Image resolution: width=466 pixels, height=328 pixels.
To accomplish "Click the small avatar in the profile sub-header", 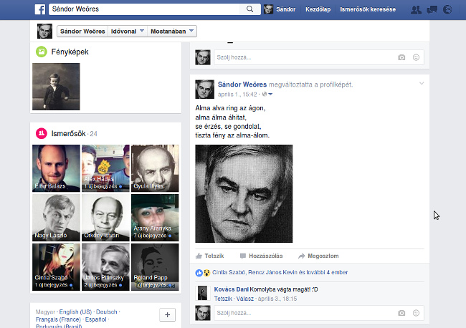I will 44,32.
